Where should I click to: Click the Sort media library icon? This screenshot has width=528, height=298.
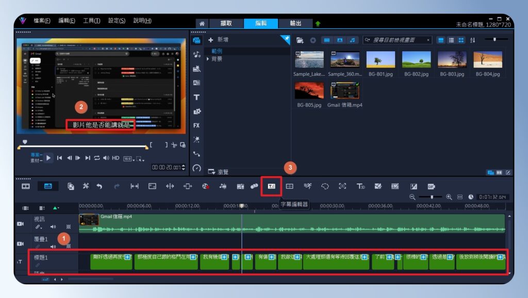pyautogui.click(x=472, y=40)
